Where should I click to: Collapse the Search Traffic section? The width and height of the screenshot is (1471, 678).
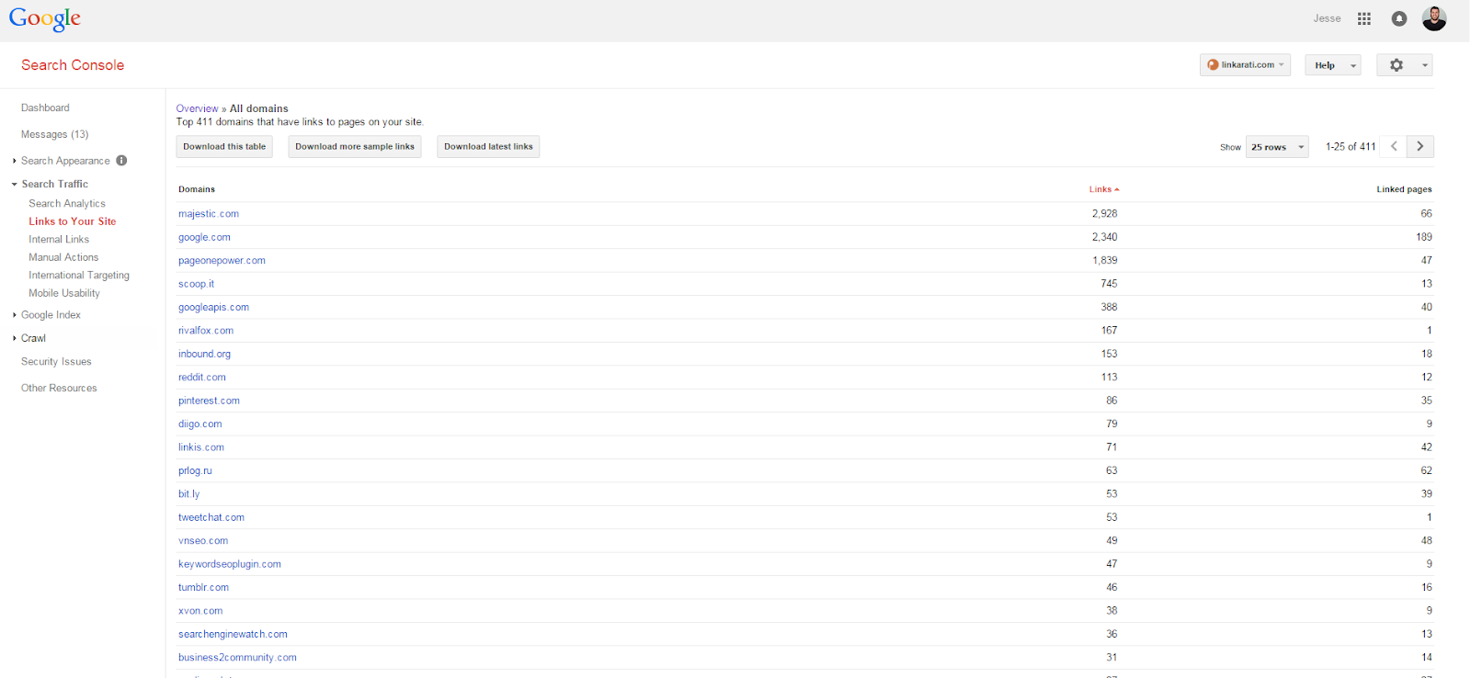(15, 185)
